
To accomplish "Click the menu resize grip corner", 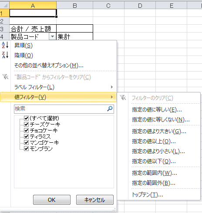I will tap(114, 210).
